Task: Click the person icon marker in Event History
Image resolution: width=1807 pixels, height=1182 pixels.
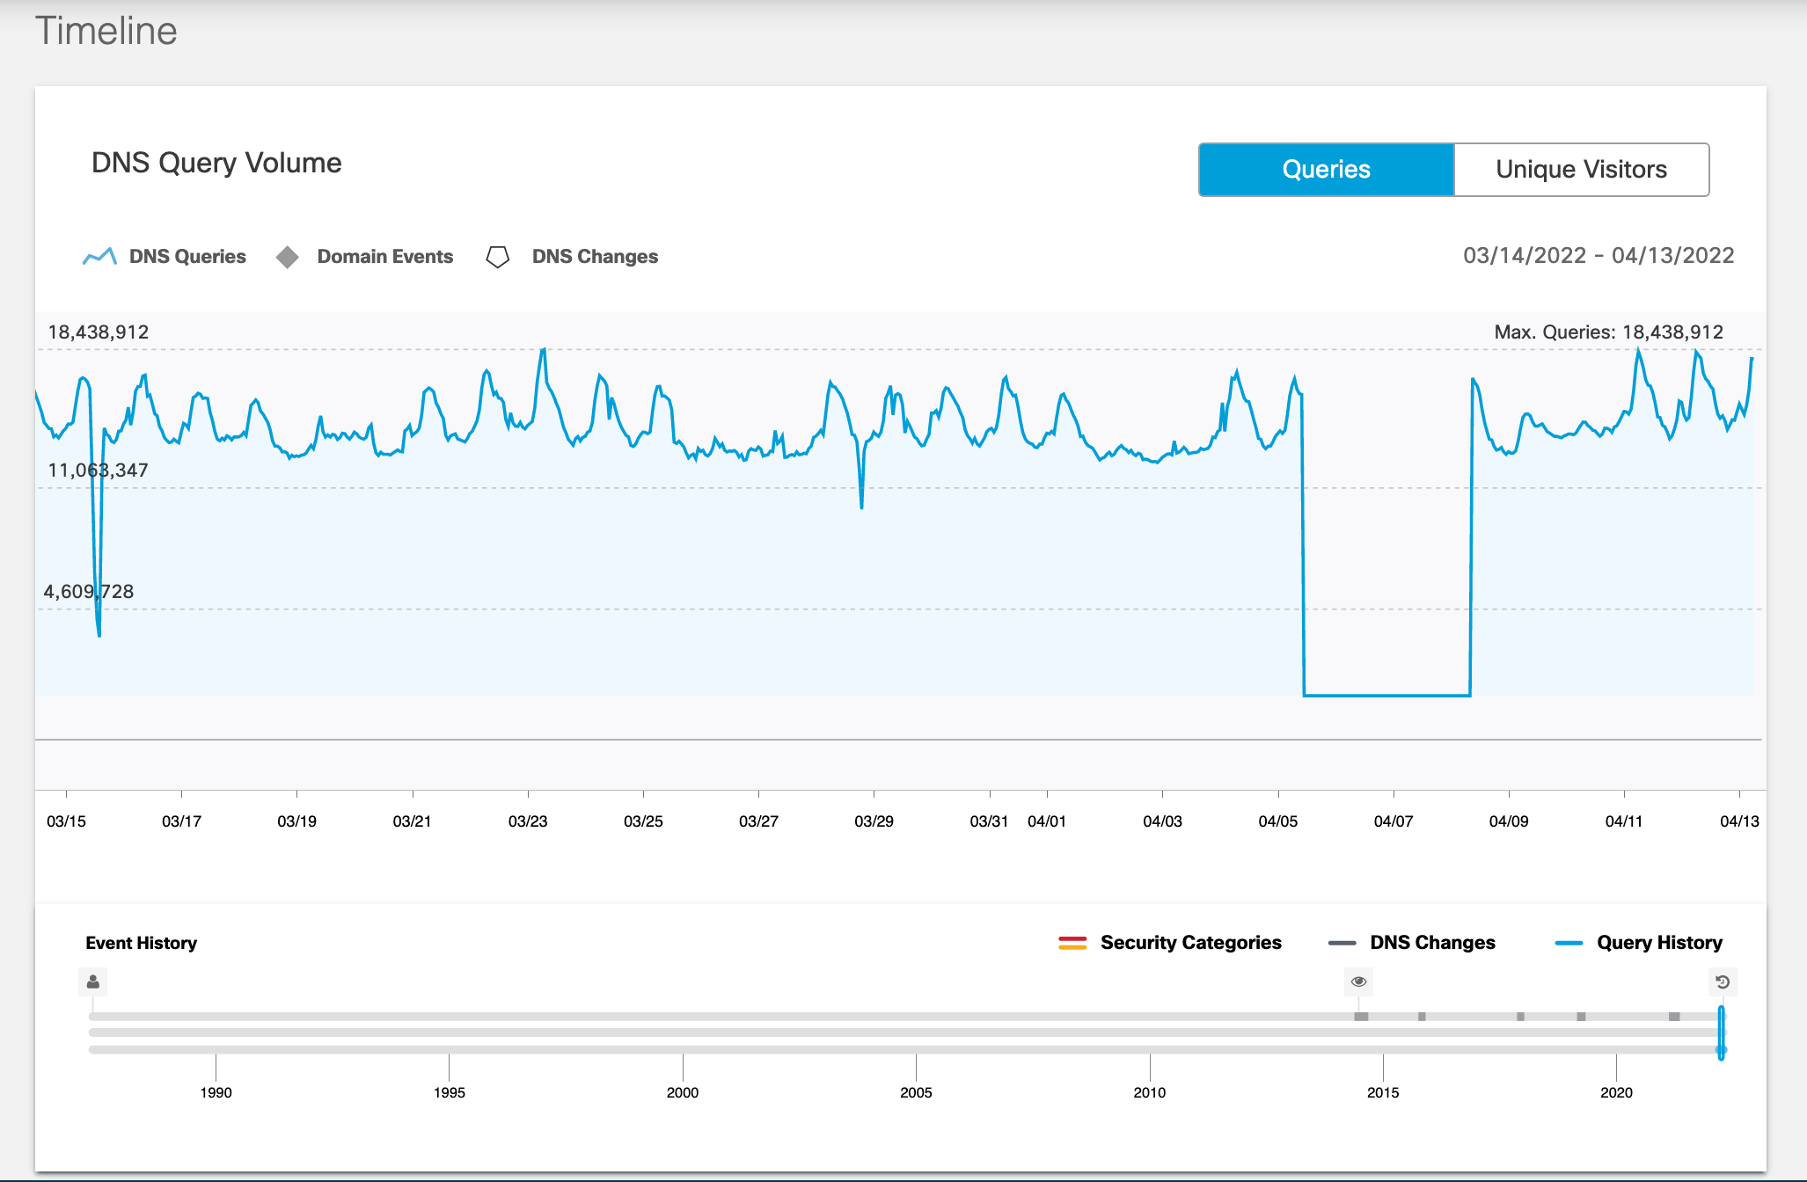Action: click(x=93, y=981)
